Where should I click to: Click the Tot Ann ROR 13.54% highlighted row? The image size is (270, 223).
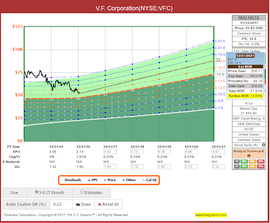coord(245,96)
